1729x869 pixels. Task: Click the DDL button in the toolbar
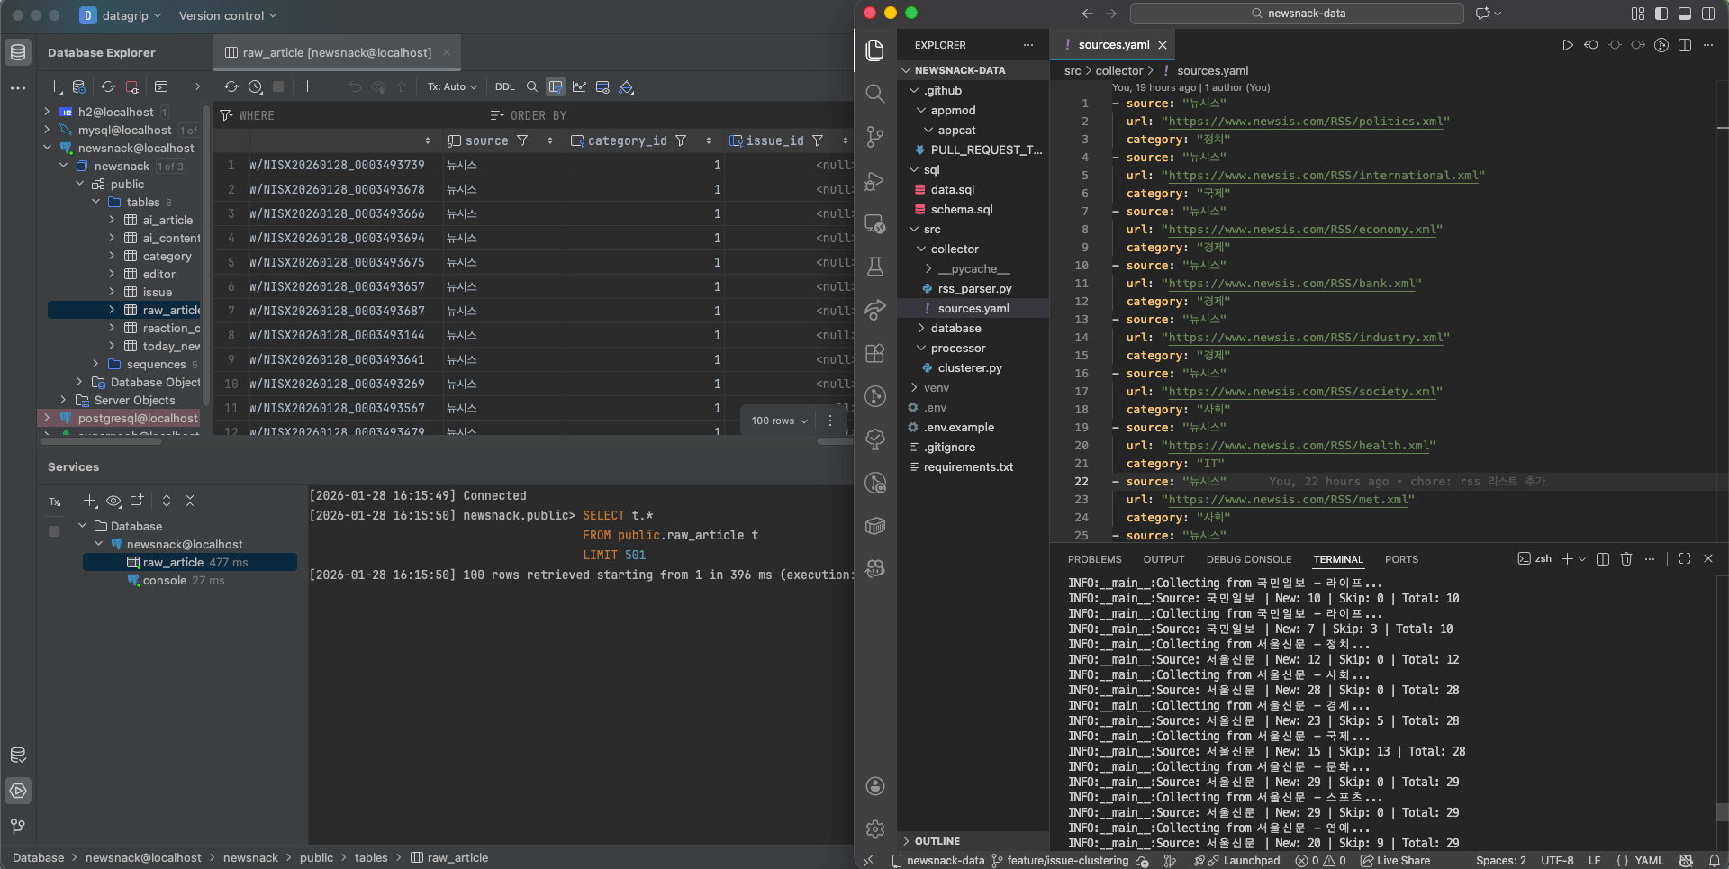[505, 87]
